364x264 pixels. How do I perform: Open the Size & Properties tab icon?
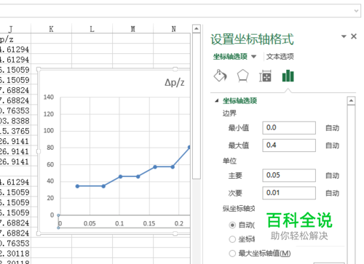(x=265, y=76)
